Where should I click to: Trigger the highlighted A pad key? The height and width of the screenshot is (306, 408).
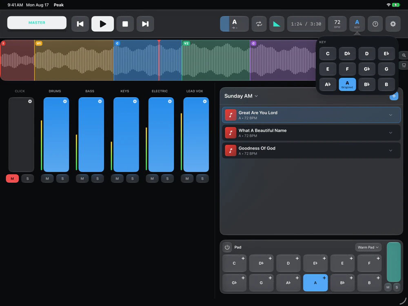click(x=315, y=283)
